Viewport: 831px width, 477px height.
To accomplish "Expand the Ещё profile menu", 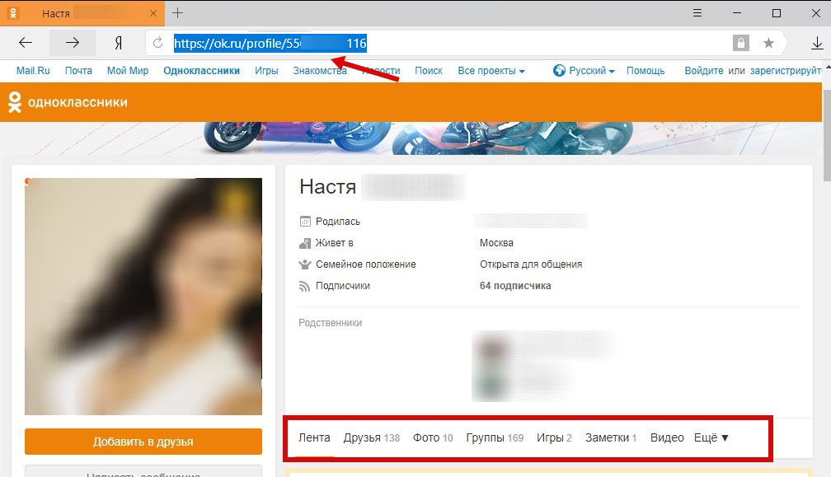I will [x=711, y=437].
